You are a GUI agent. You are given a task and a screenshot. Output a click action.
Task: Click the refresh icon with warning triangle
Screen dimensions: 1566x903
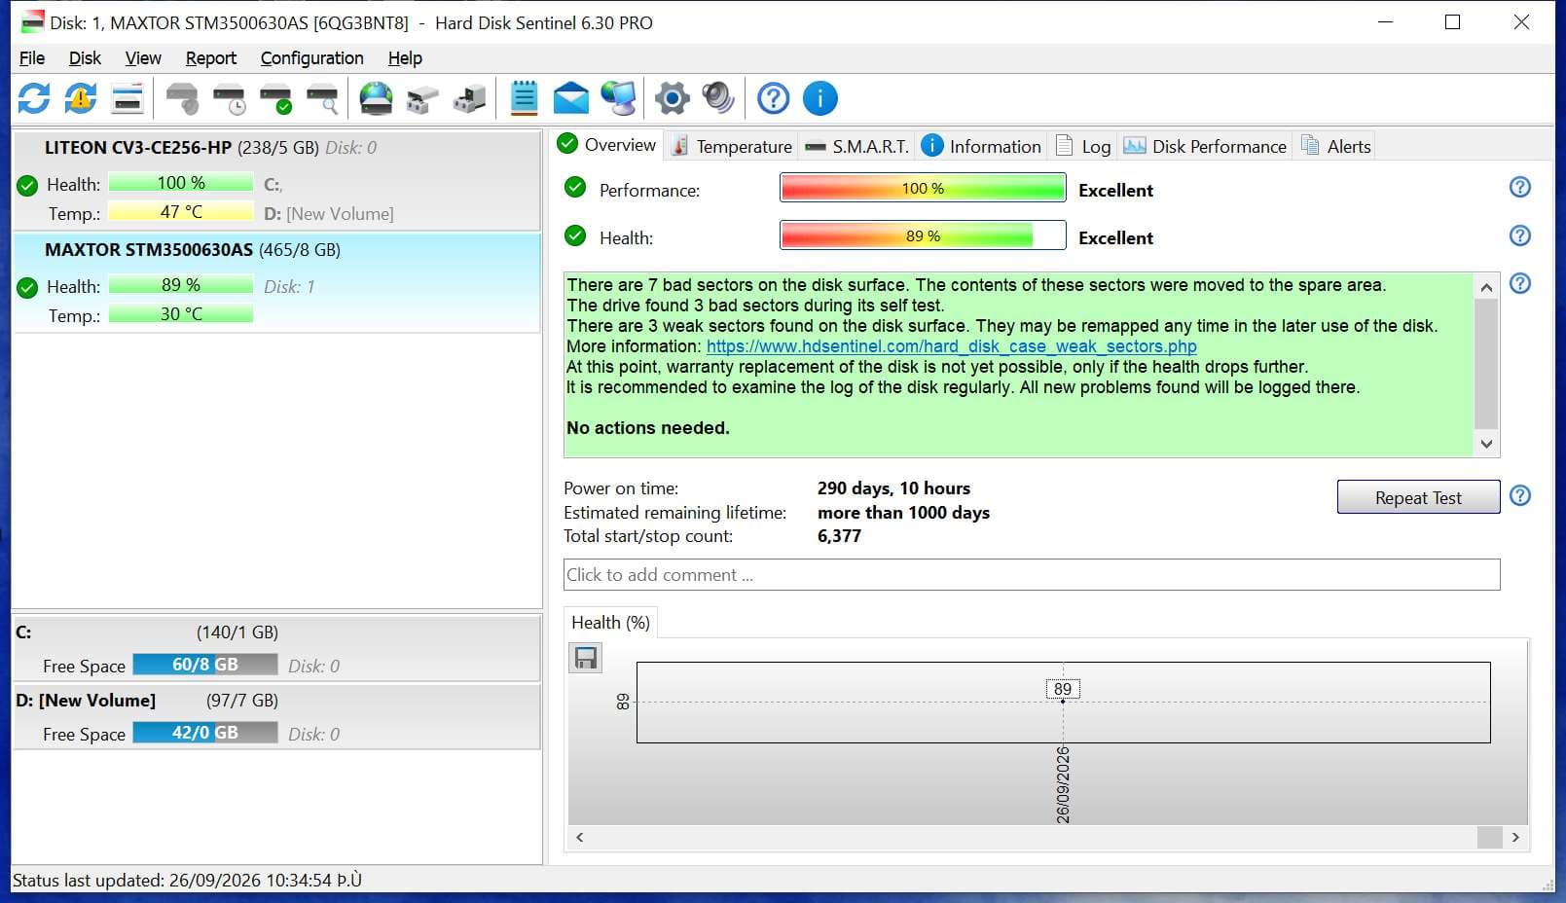81,98
